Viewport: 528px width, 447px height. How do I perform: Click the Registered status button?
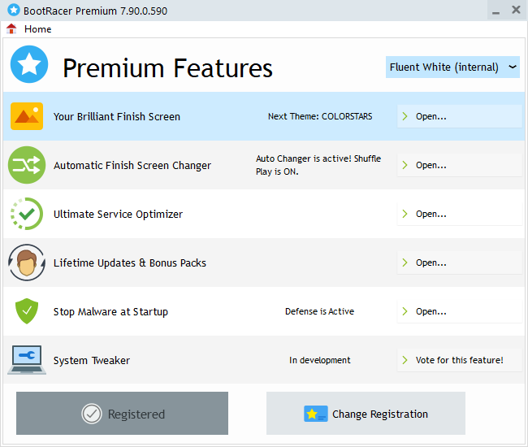tap(122, 414)
